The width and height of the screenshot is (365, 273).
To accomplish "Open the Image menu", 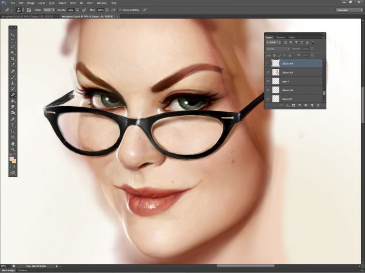I will tap(30, 3).
